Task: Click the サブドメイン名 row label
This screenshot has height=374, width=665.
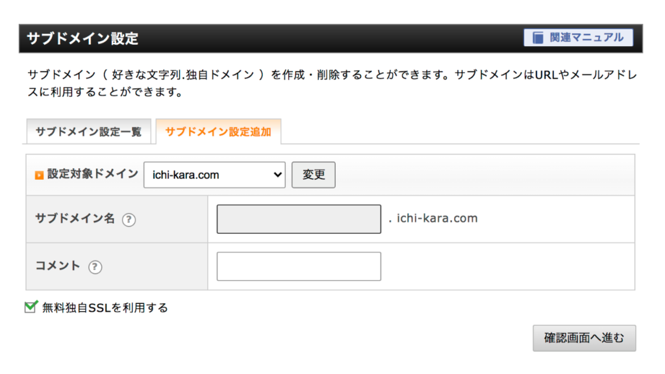Action: (x=75, y=219)
